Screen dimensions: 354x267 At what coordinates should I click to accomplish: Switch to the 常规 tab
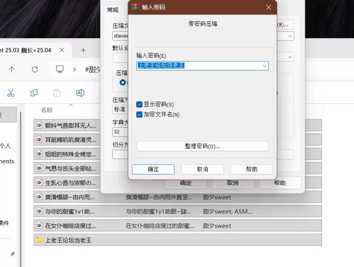coord(113,10)
